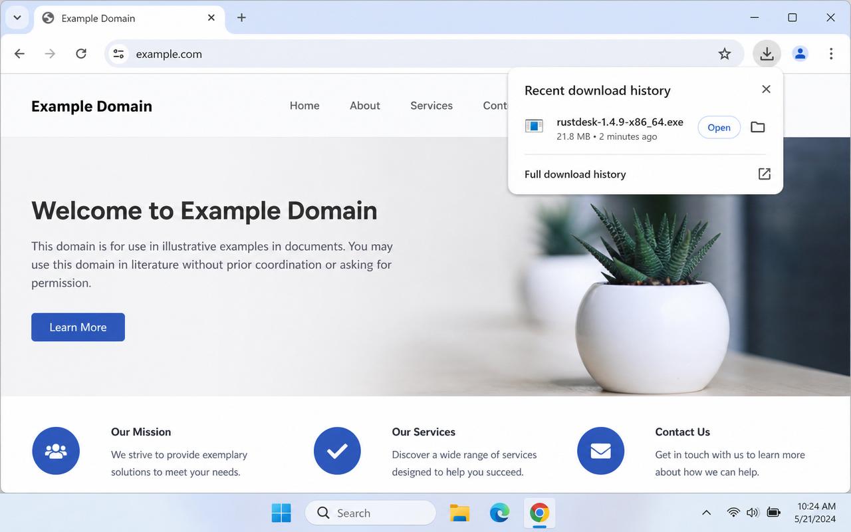The image size is (851, 532).
Task: View site information icon in address bar
Action: (118, 54)
